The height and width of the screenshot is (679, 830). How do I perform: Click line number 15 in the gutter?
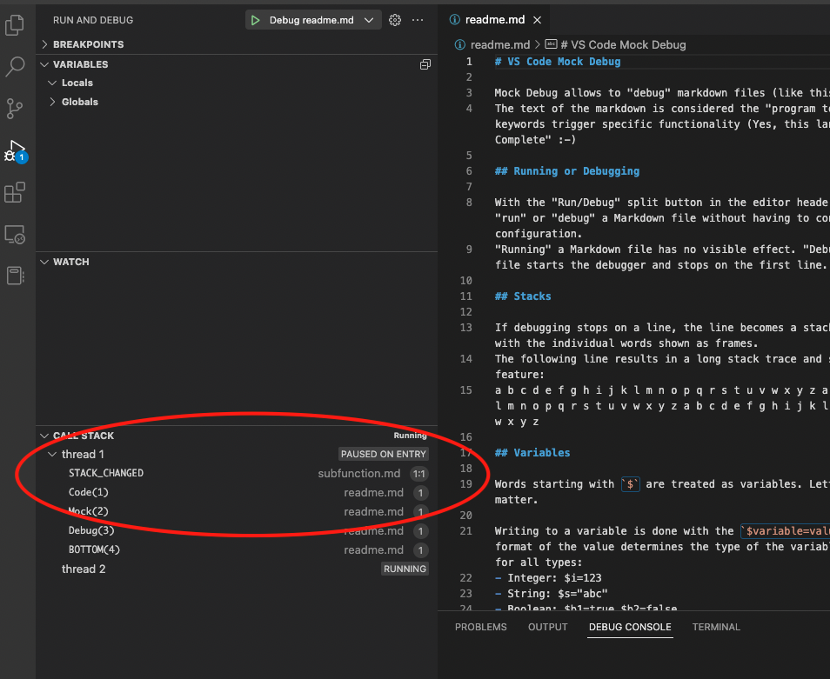pyautogui.click(x=465, y=390)
